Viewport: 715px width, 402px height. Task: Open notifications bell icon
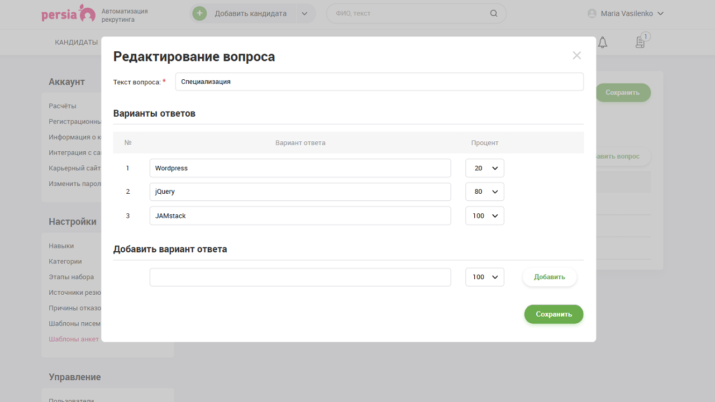pos(602,42)
